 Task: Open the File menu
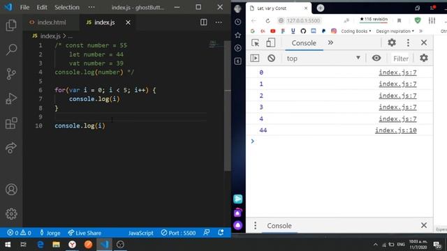tap(24, 7)
